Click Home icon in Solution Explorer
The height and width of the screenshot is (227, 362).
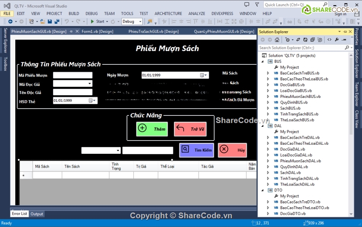tap(277, 40)
